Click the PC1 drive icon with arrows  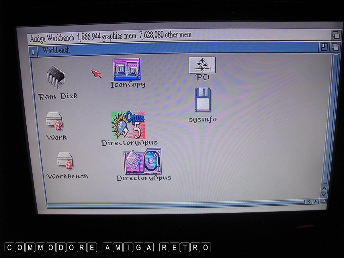tap(202, 65)
